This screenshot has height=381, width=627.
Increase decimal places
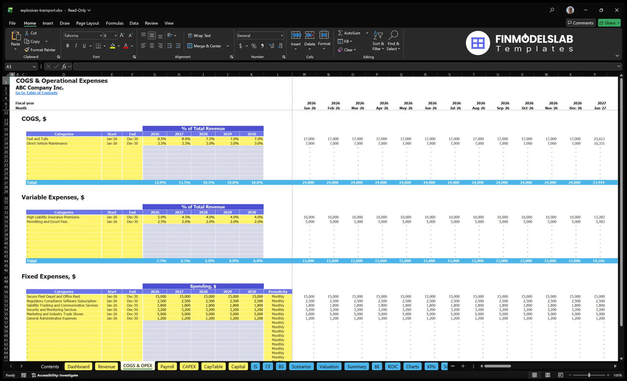271,46
